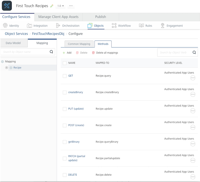The width and height of the screenshot is (200, 182).
Task: Open the DELETE method link
Action: 73,175
